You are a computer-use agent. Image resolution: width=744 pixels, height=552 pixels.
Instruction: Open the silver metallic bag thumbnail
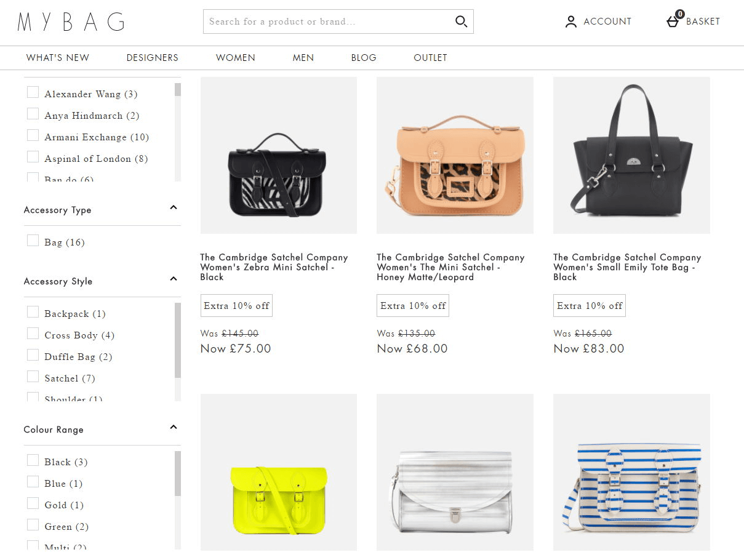(455, 472)
